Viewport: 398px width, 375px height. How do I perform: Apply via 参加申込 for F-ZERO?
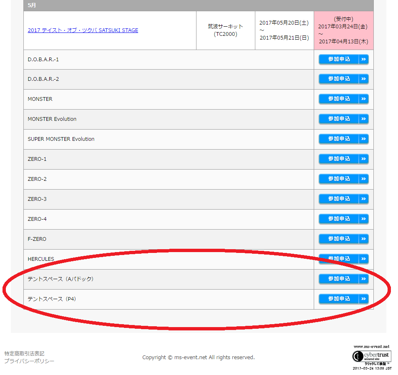pyautogui.click(x=343, y=239)
